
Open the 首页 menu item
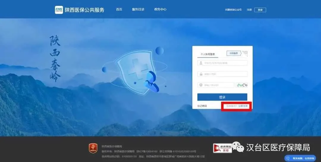(119, 9)
